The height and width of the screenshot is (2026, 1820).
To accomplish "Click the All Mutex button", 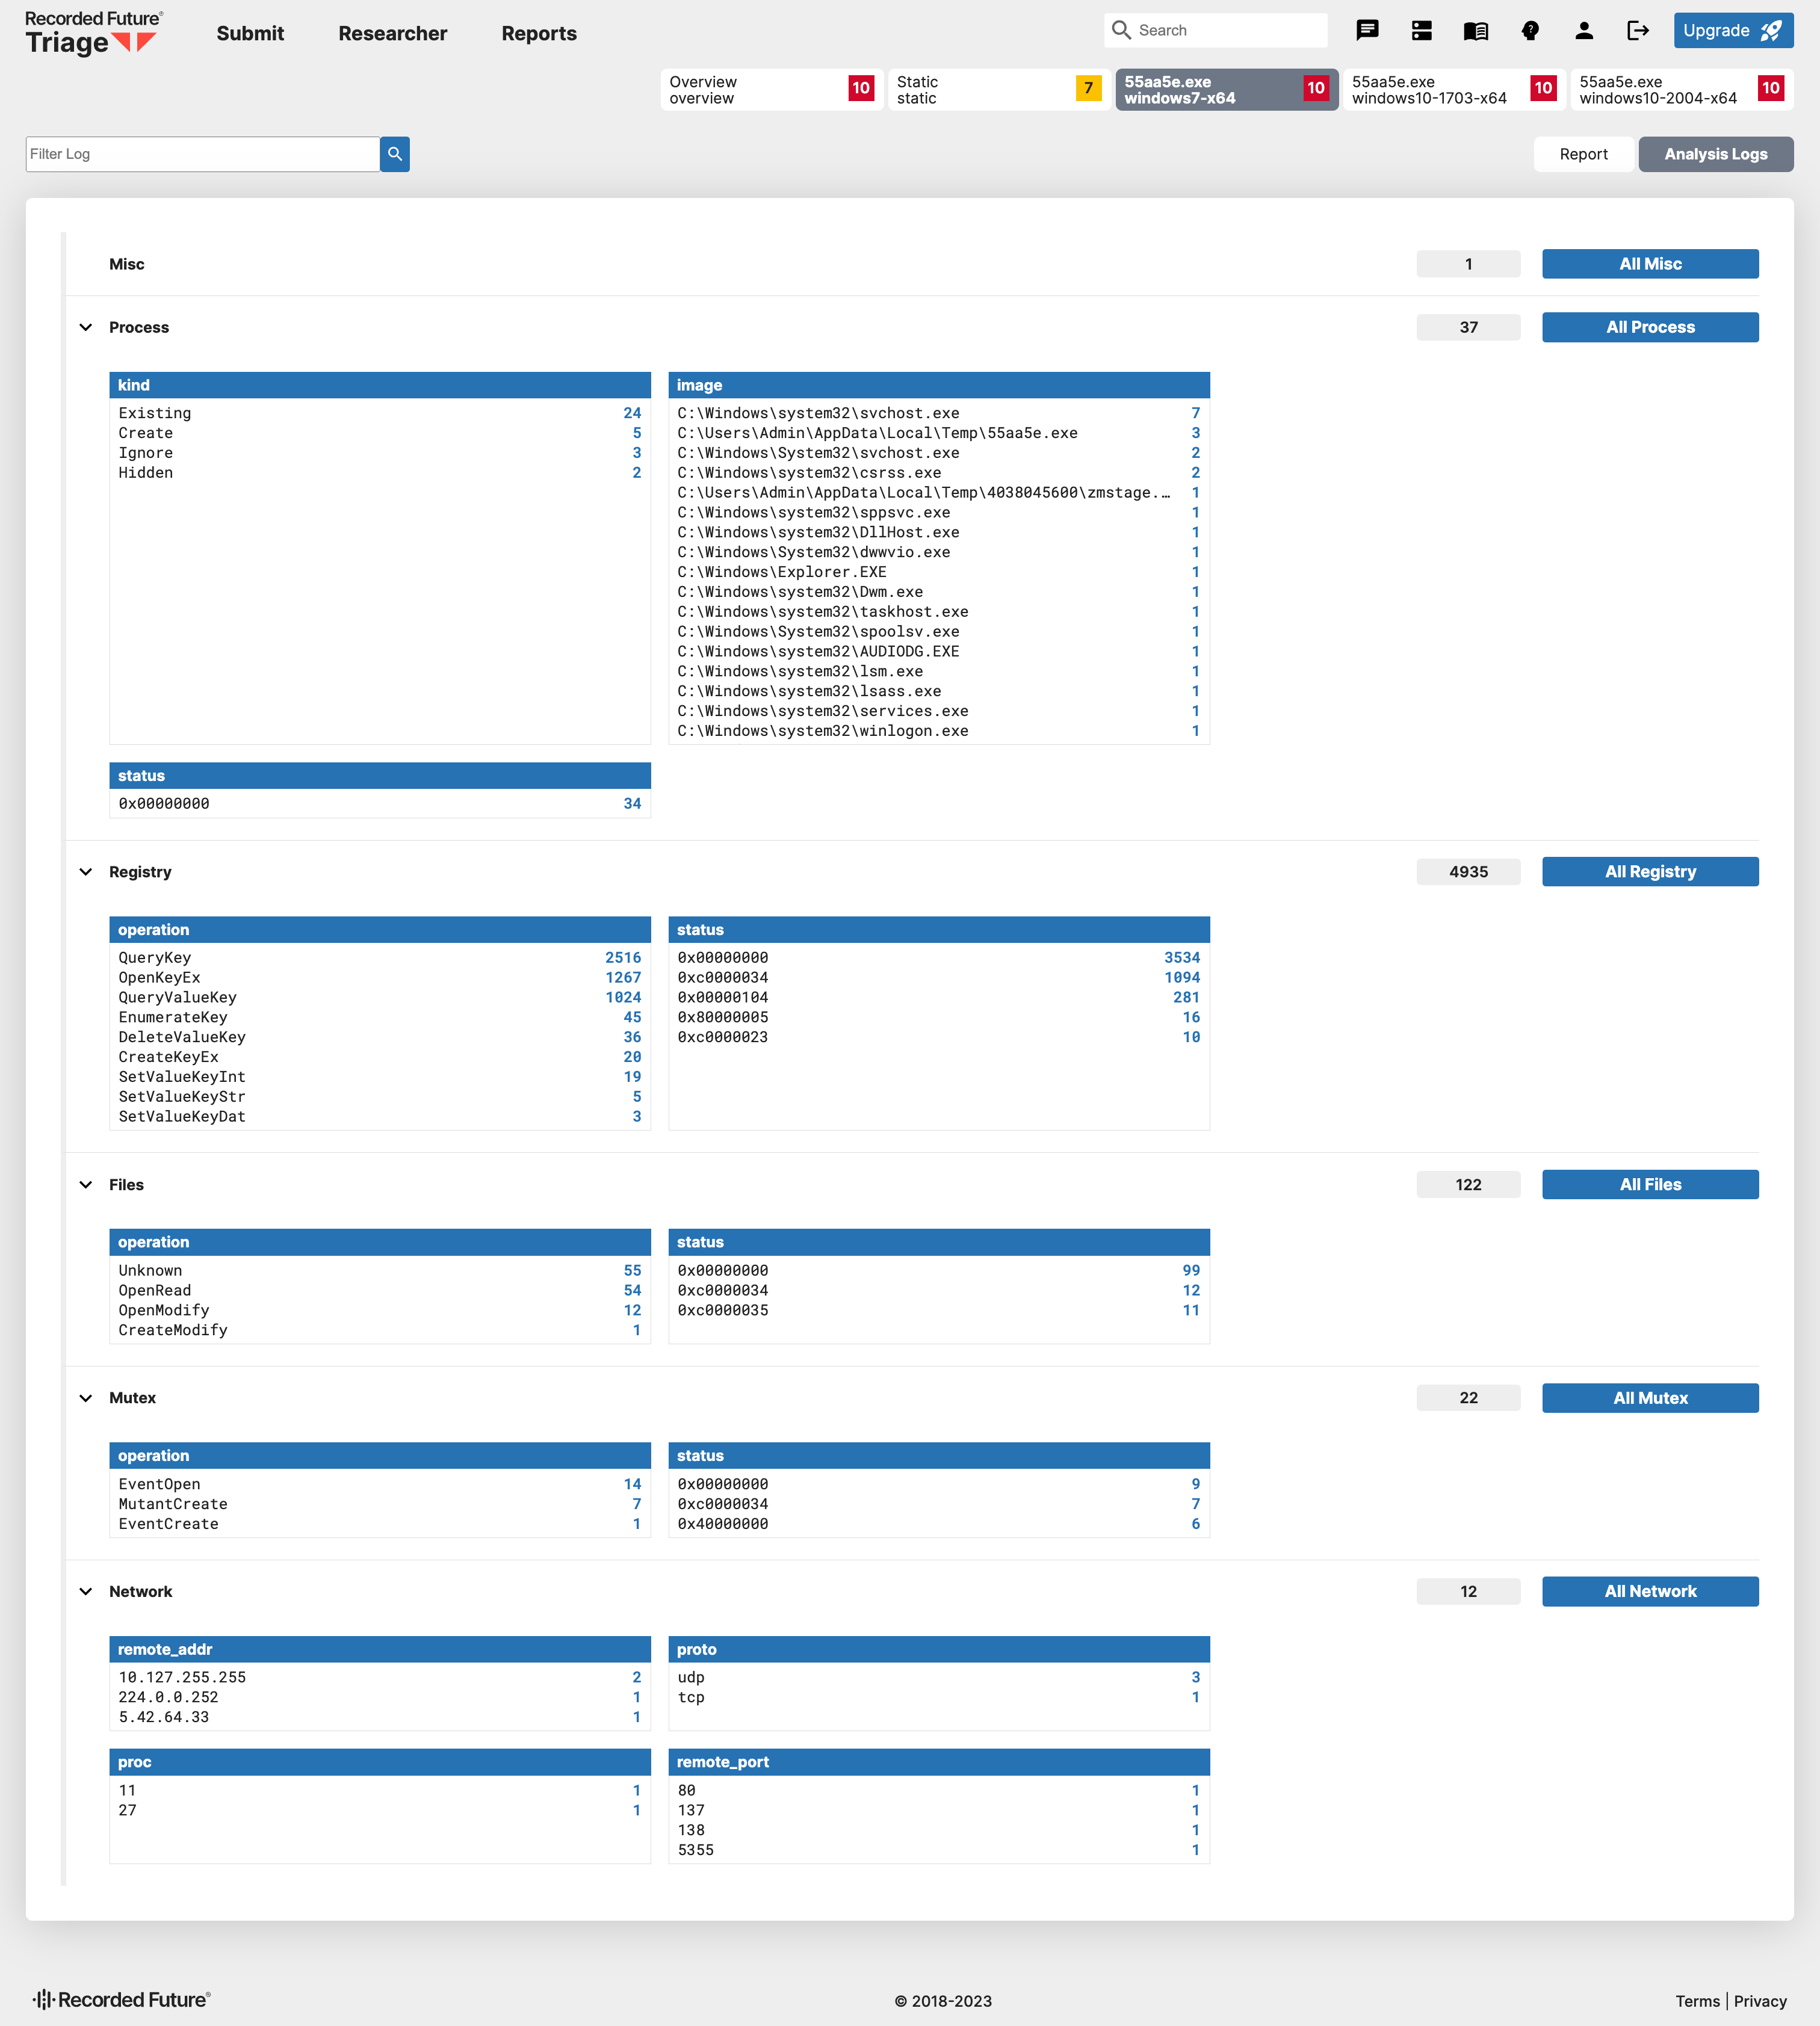I will 1650,1398.
